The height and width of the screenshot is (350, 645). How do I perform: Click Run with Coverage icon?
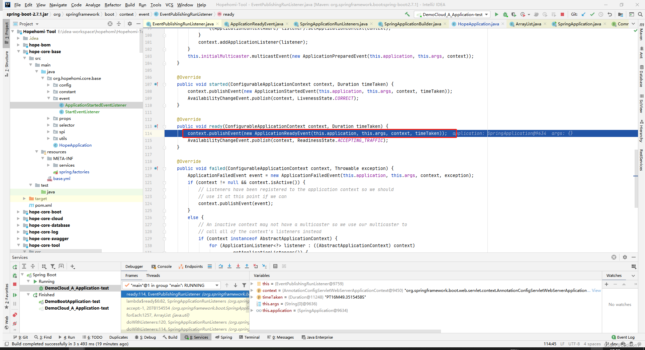click(514, 14)
